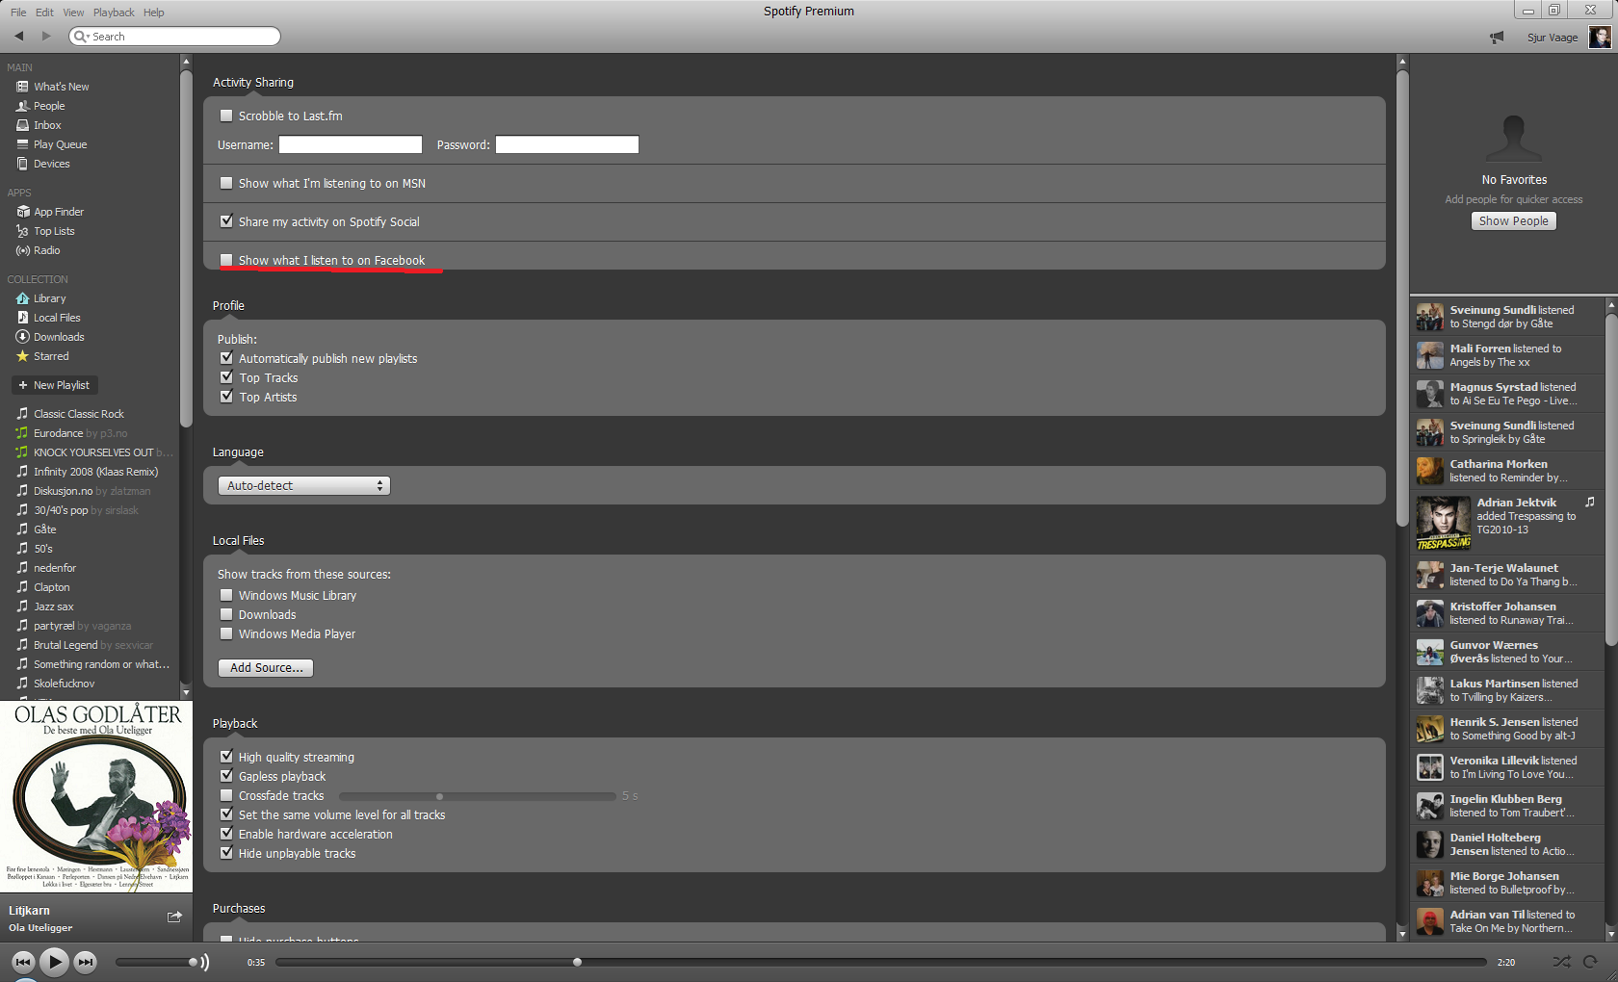
Task: Play the current track
Action: click(54, 961)
